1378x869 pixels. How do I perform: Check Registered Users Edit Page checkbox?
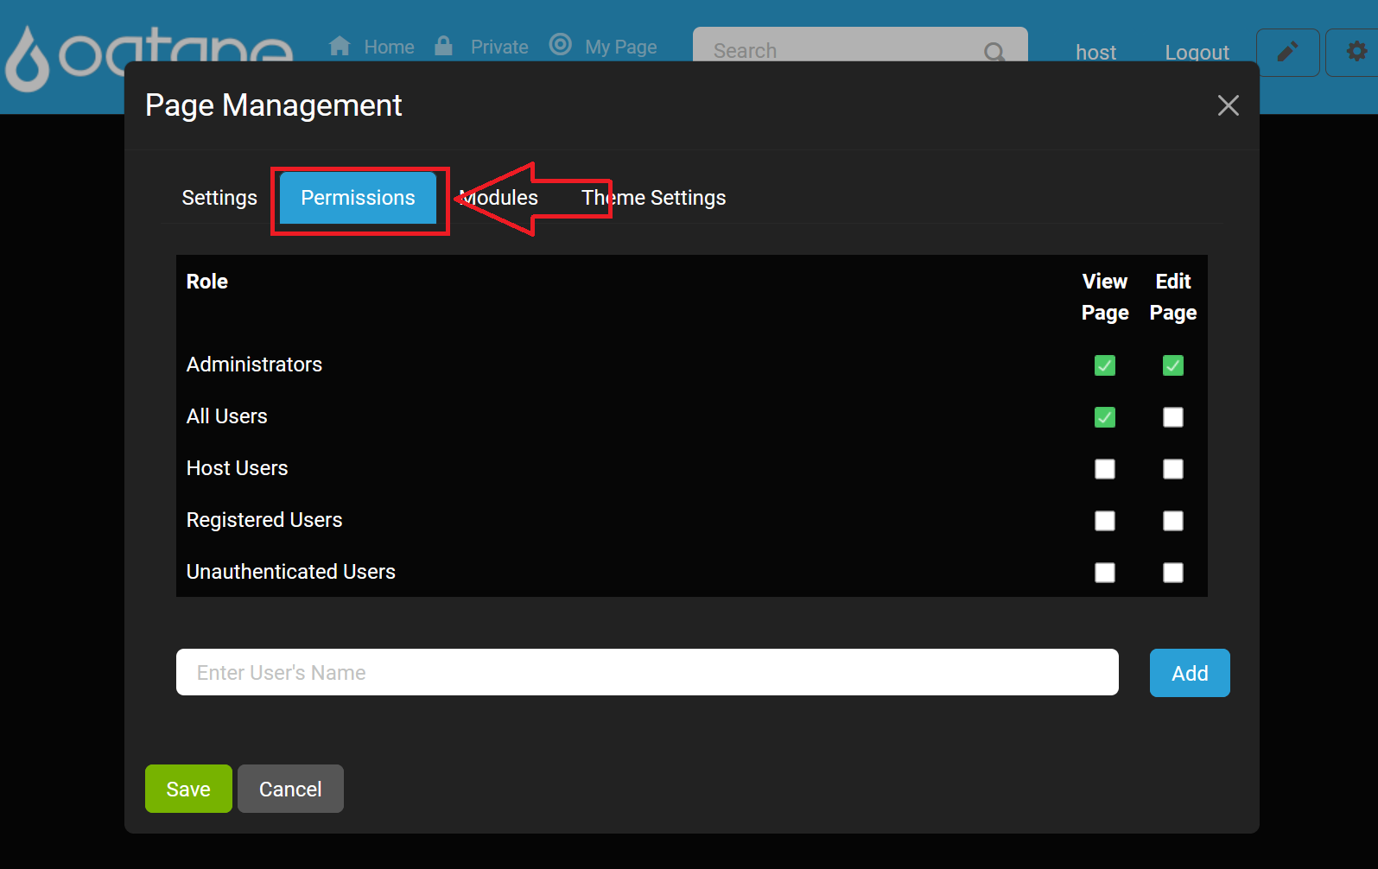click(1173, 521)
